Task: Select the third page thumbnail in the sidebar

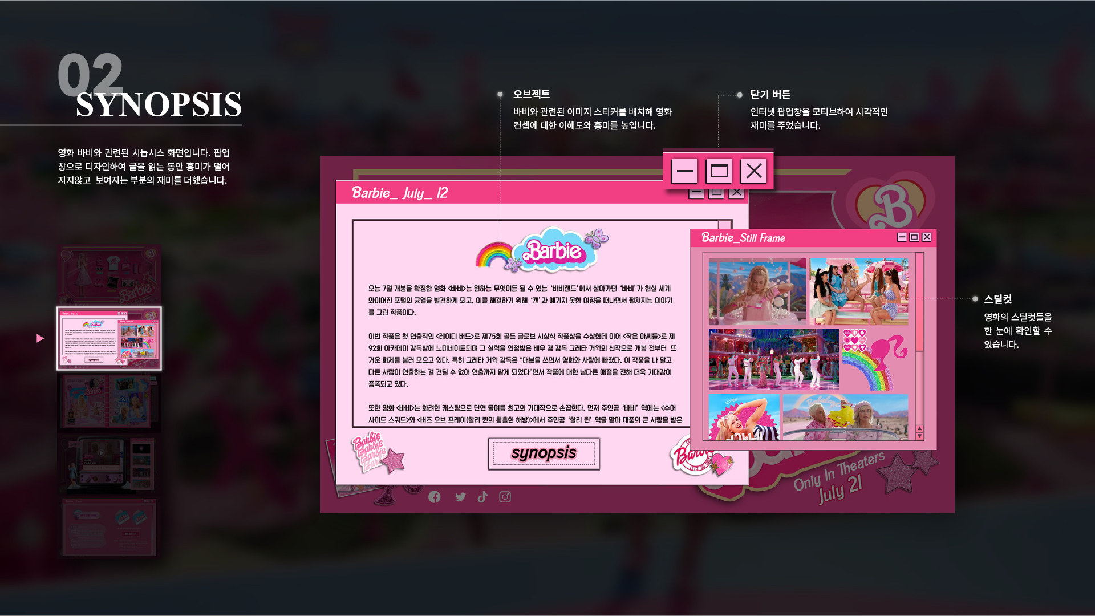Action: (109, 402)
